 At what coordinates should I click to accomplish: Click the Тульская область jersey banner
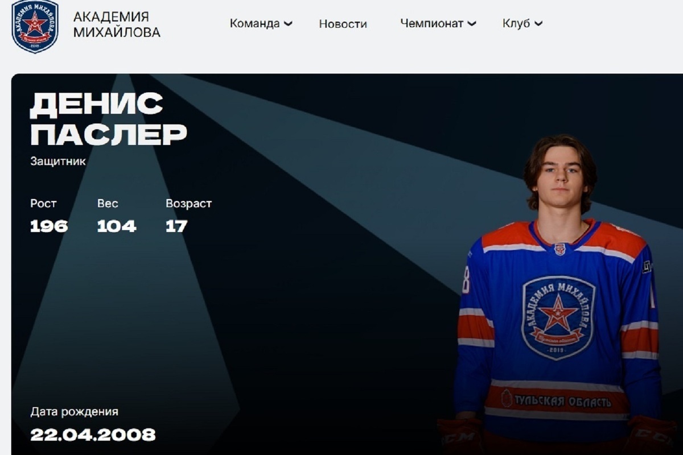click(556, 400)
